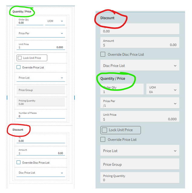Open Price List dropdown in right panel
Viewport: 192px width, 193px height.
click(x=140, y=150)
